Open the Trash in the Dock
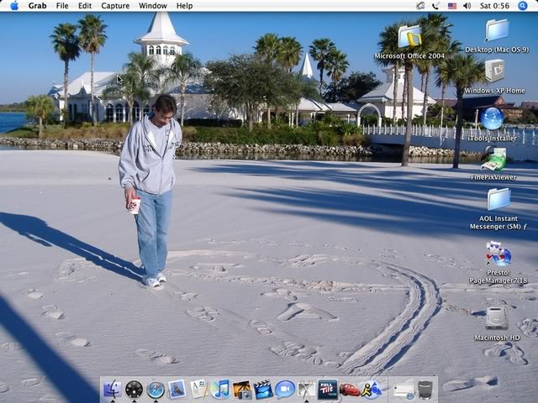This screenshot has height=403, width=538. point(425,390)
